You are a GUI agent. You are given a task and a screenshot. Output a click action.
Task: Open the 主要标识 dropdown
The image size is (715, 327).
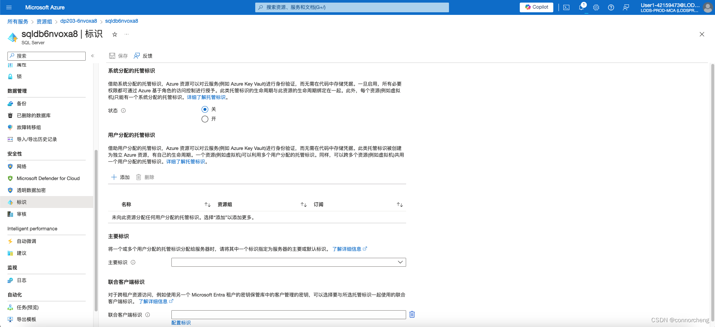pos(289,262)
